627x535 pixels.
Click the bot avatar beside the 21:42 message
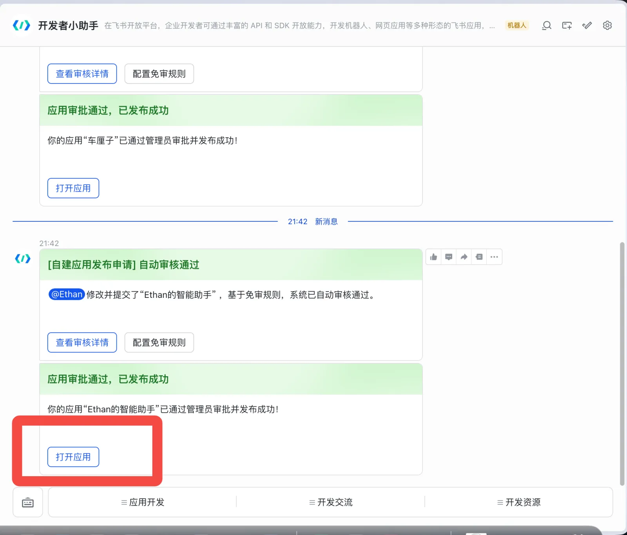coord(23,259)
